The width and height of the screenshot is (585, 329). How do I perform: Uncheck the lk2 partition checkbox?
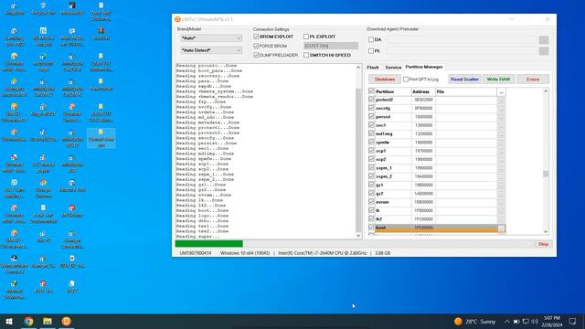point(371,219)
